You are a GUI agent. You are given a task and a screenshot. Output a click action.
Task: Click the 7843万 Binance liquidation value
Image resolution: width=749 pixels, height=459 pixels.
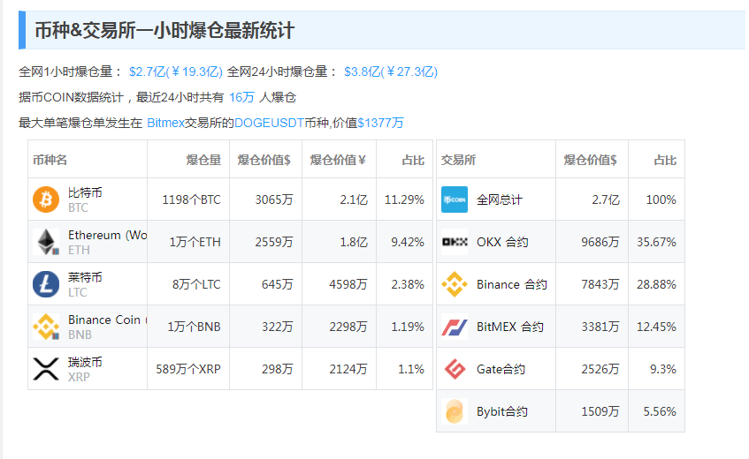600,284
